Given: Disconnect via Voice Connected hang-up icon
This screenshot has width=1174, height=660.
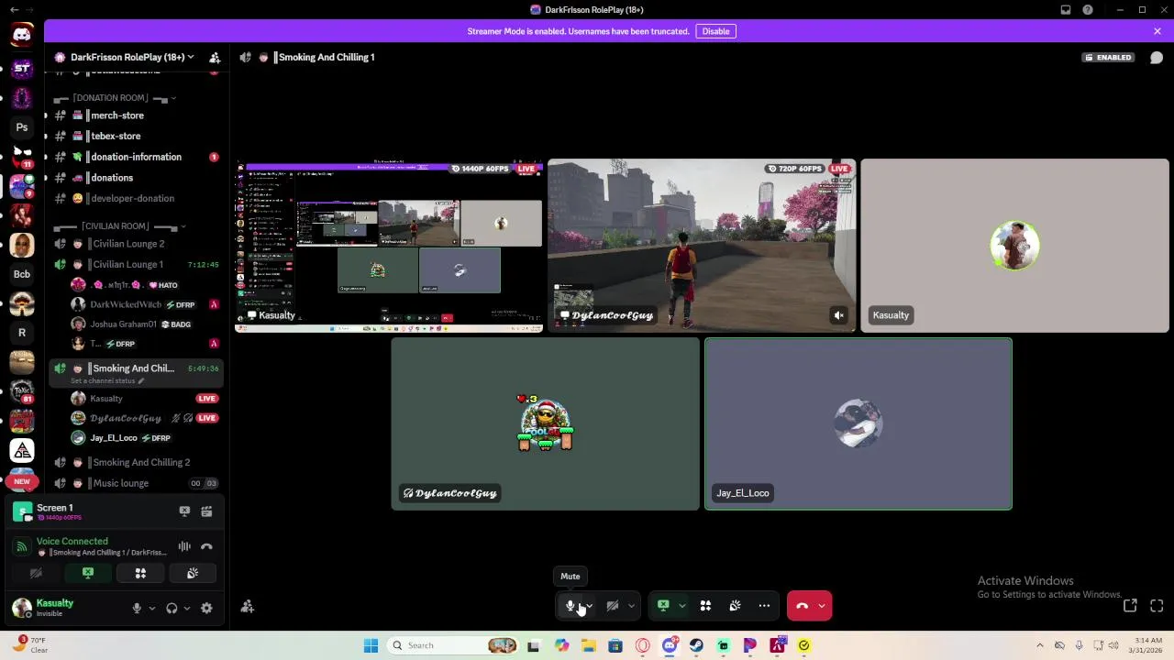Looking at the screenshot, I should [x=206, y=546].
